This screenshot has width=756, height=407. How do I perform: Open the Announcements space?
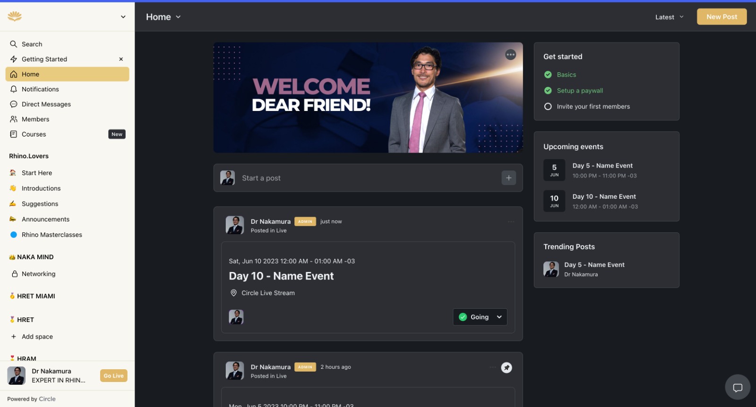point(67,220)
